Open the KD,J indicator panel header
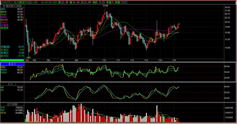The width and height of the screenshot is (237, 124). 12,84
